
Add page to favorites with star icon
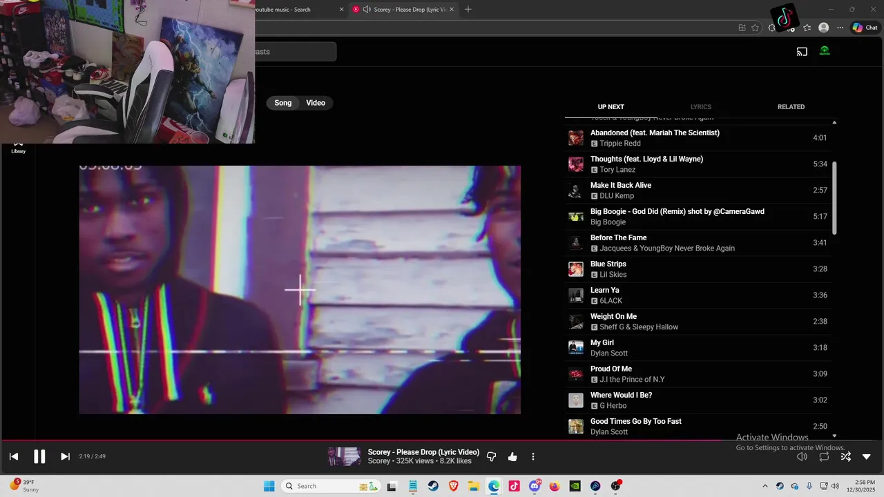pos(755,28)
